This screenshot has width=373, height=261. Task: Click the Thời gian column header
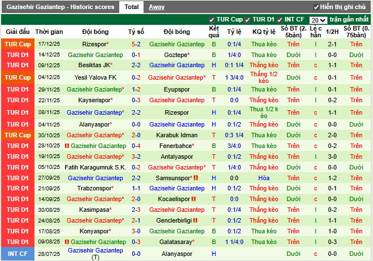point(49,32)
